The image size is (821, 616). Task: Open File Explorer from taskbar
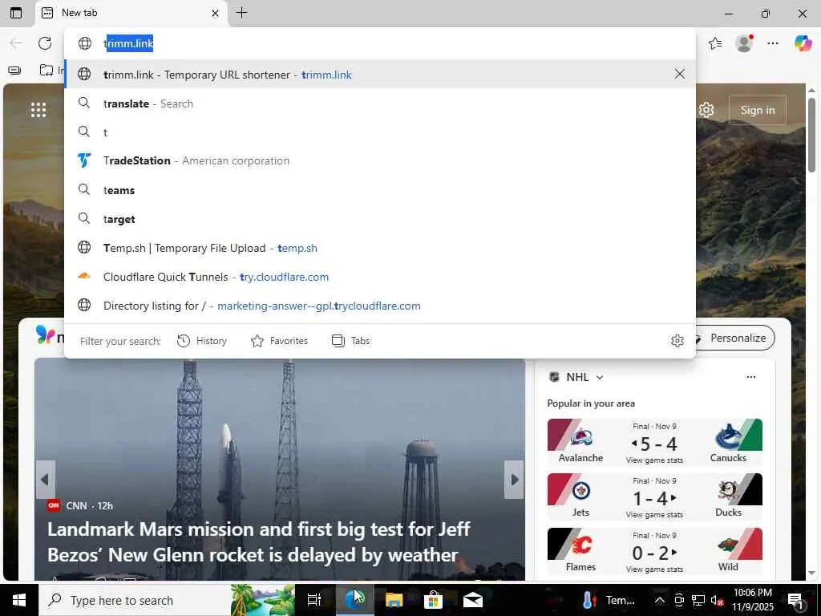point(394,600)
